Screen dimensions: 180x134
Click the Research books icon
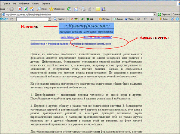coord(103,9)
